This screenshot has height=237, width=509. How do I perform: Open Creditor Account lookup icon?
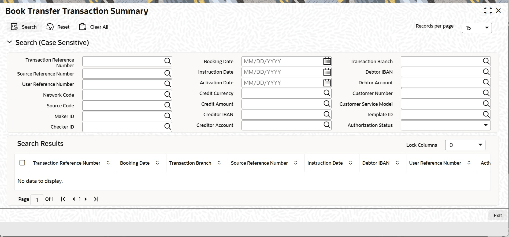coord(327,125)
